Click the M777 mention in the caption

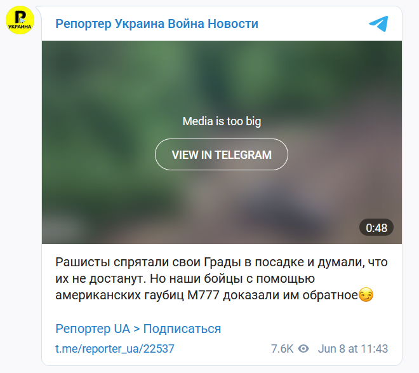coord(203,295)
